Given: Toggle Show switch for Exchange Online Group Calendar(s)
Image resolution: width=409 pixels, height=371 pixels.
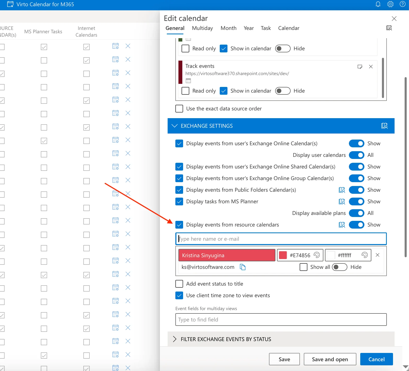Looking at the screenshot, I should click(357, 178).
